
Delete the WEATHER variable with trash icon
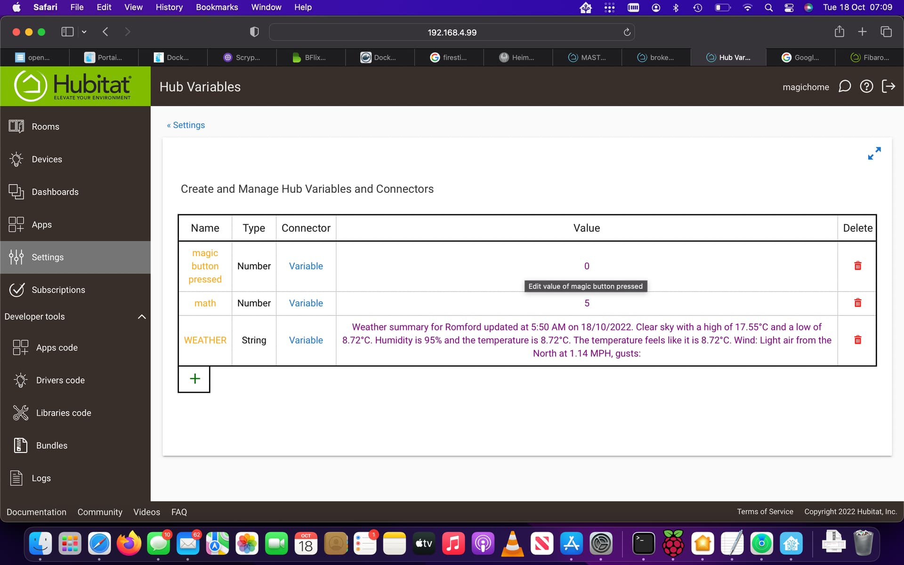pyautogui.click(x=857, y=340)
